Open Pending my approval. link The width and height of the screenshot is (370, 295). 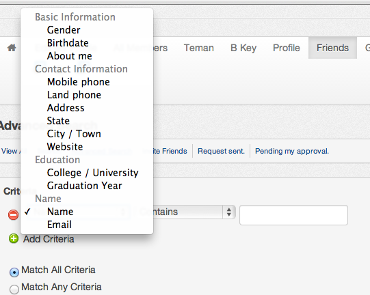(x=292, y=151)
